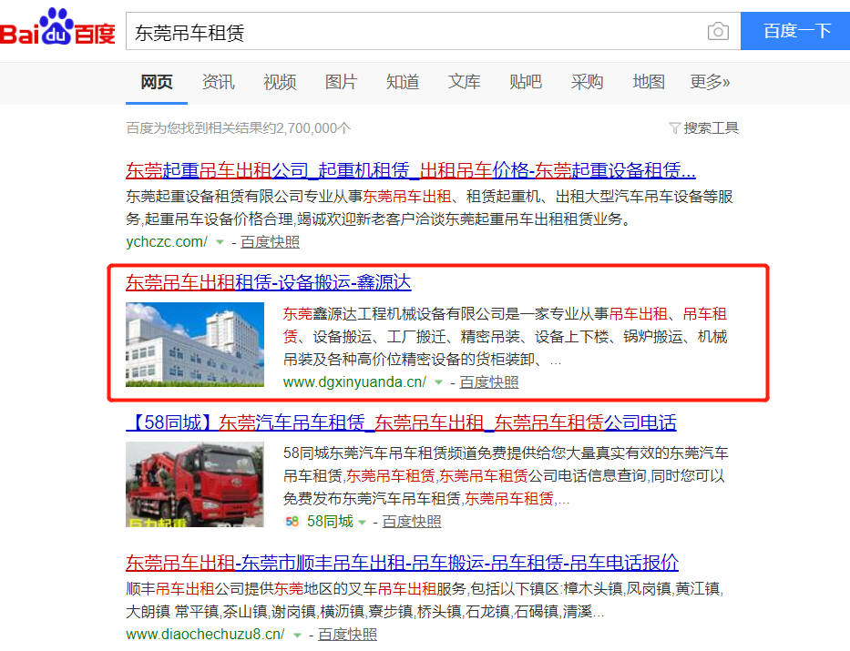Click the red crane truck thumbnail

[x=195, y=484]
